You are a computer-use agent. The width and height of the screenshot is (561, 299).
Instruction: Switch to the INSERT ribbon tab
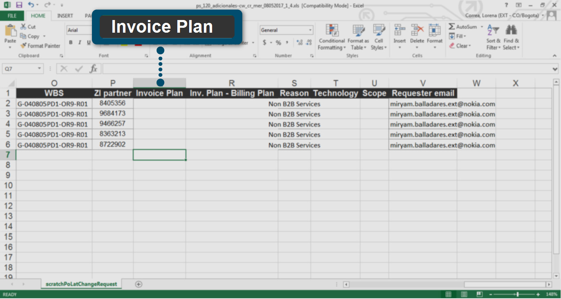pyautogui.click(x=65, y=16)
